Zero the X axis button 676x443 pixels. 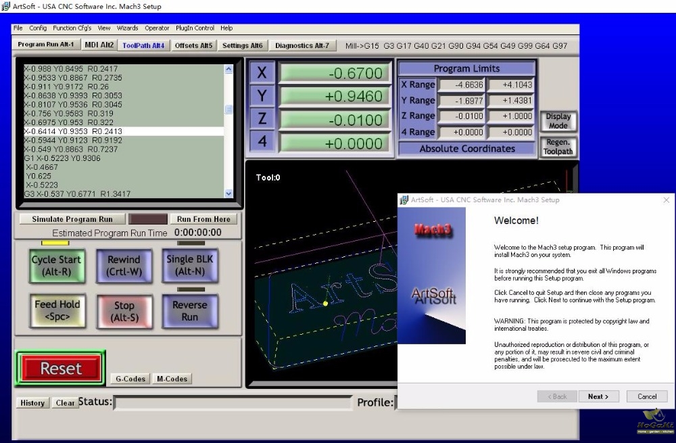click(x=262, y=72)
